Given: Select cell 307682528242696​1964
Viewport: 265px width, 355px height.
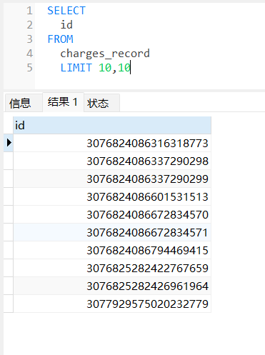Looking at the screenshot, I should (112, 286).
